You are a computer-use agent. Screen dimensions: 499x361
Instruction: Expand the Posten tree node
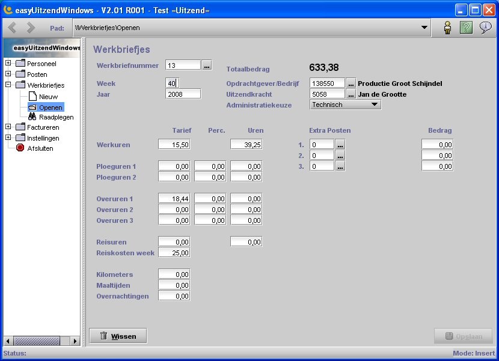[8, 74]
